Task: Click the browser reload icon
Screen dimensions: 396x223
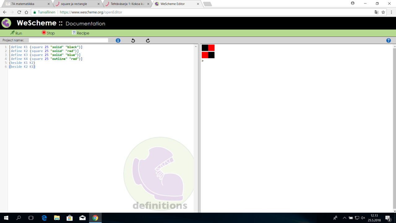Action: click(x=19, y=12)
